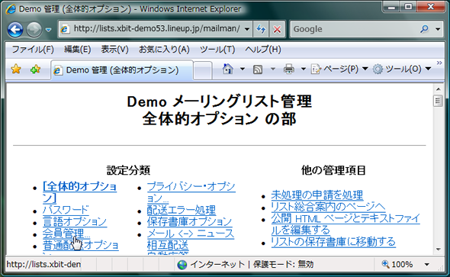The height and width of the screenshot is (277, 450).
Task: Expand the feeds dropdown arrow
Action: pos(273,69)
